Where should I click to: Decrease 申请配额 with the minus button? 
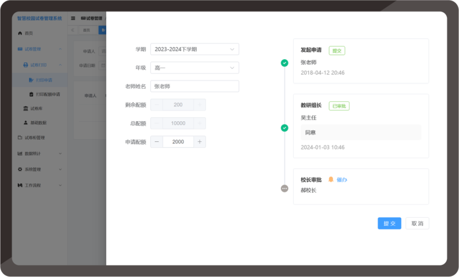tap(157, 142)
